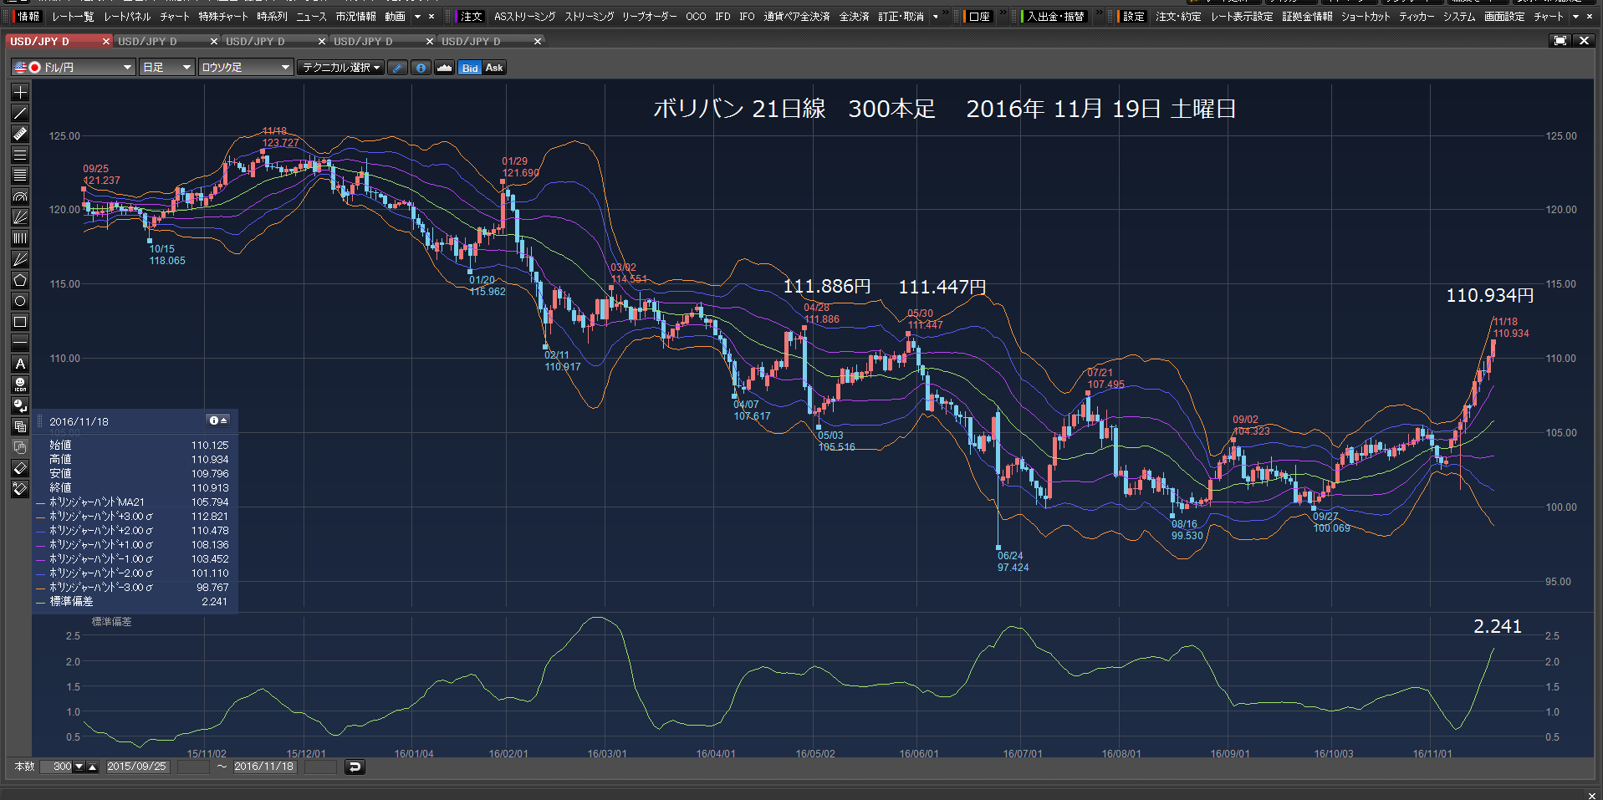Open the ドル/円 currency pair dropdown
The width and height of the screenshot is (1603, 800).
(73, 68)
